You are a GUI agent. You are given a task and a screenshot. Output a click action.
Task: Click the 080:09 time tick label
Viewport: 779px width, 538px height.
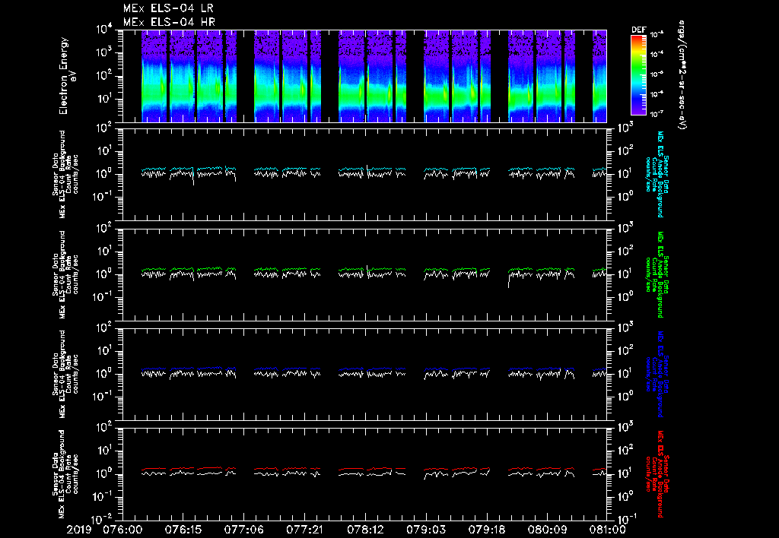(x=548, y=530)
